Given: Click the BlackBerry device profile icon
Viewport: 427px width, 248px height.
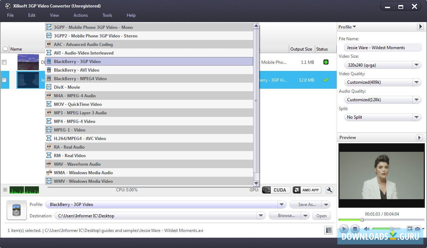Looking at the screenshot, I should click(x=16, y=210).
